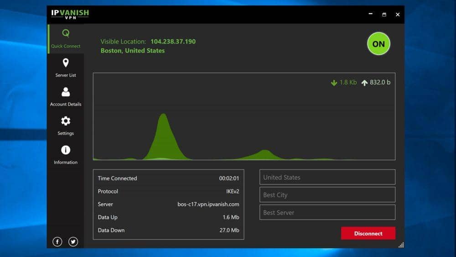Viewport: 456px width, 257px height.
Task: Open the Settings gear icon
Action: click(66, 121)
